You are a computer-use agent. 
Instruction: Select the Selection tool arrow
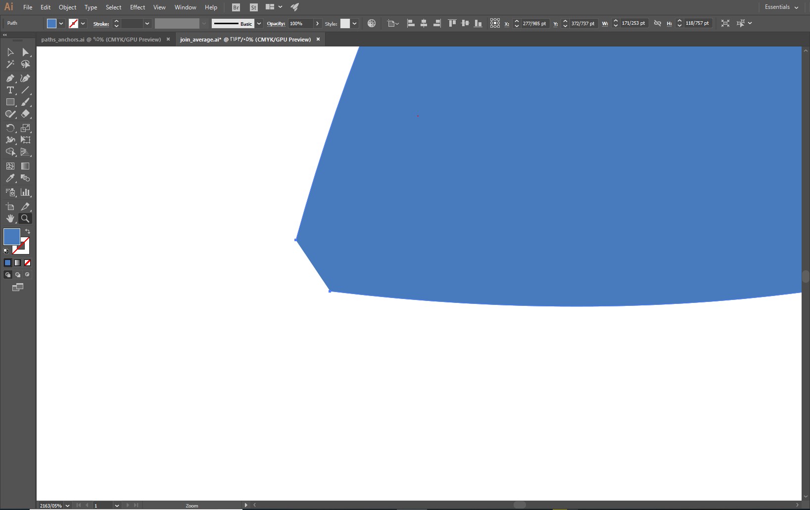[x=10, y=52]
